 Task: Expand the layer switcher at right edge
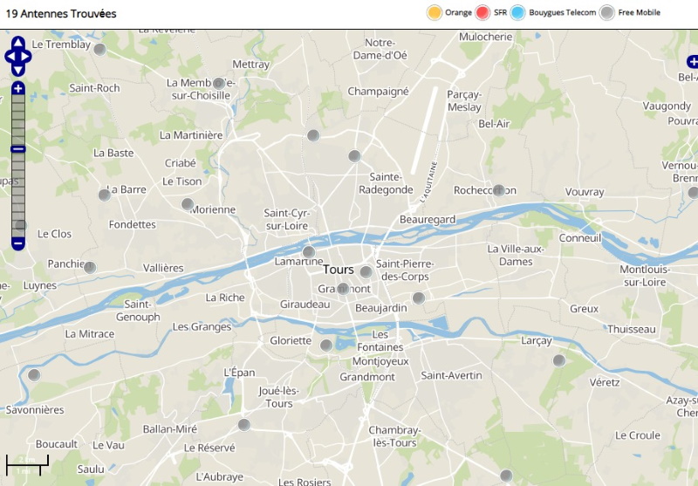tap(693, 61)
